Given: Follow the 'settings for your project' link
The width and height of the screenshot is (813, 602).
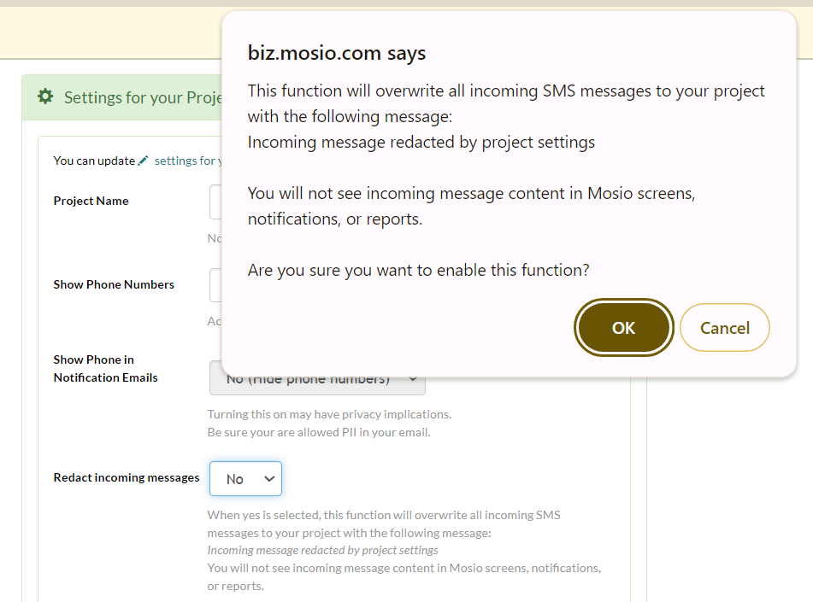Looking at the screenshot, I should [x=184, y=161].
